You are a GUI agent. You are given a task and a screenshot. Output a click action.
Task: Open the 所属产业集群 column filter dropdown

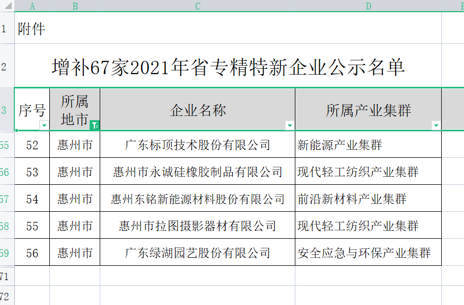pos(436,125)
